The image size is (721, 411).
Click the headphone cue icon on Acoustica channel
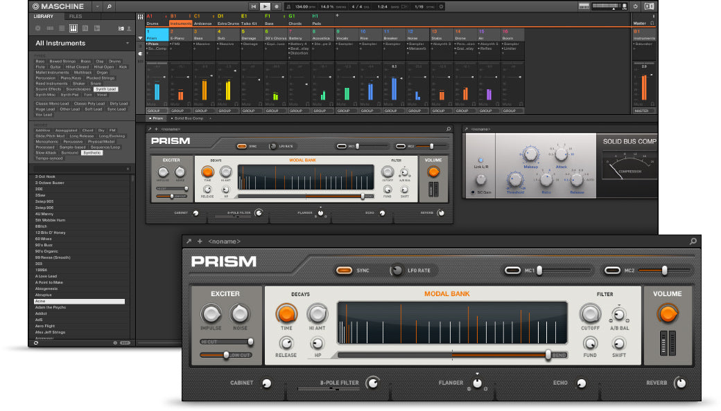coord(331,104)
